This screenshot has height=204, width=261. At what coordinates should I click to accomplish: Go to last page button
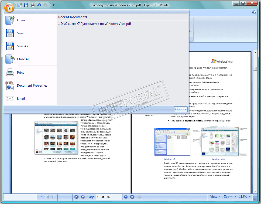[x=132, y=197]
